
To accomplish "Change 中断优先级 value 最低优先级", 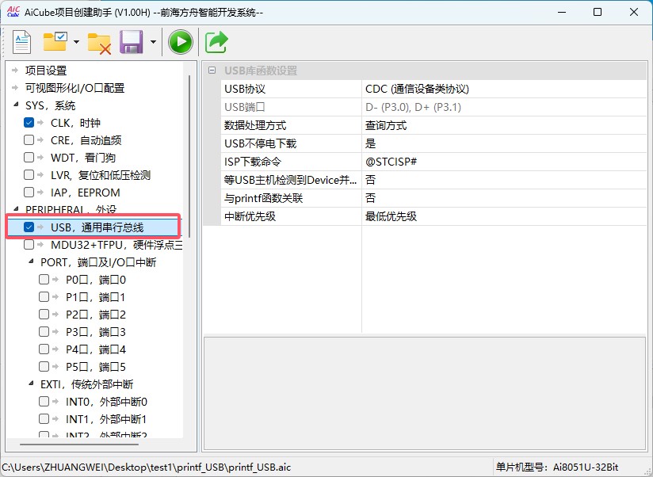I will click(x=504, y=216).
